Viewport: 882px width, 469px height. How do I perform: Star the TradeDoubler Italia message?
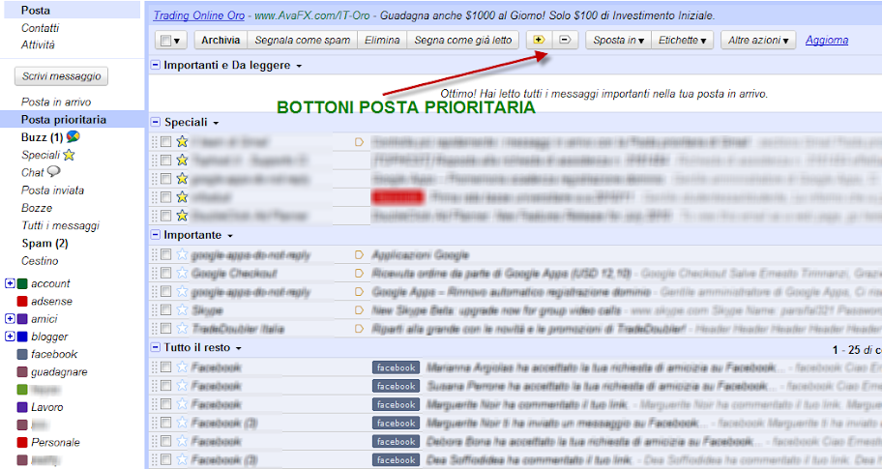[182, 329]
